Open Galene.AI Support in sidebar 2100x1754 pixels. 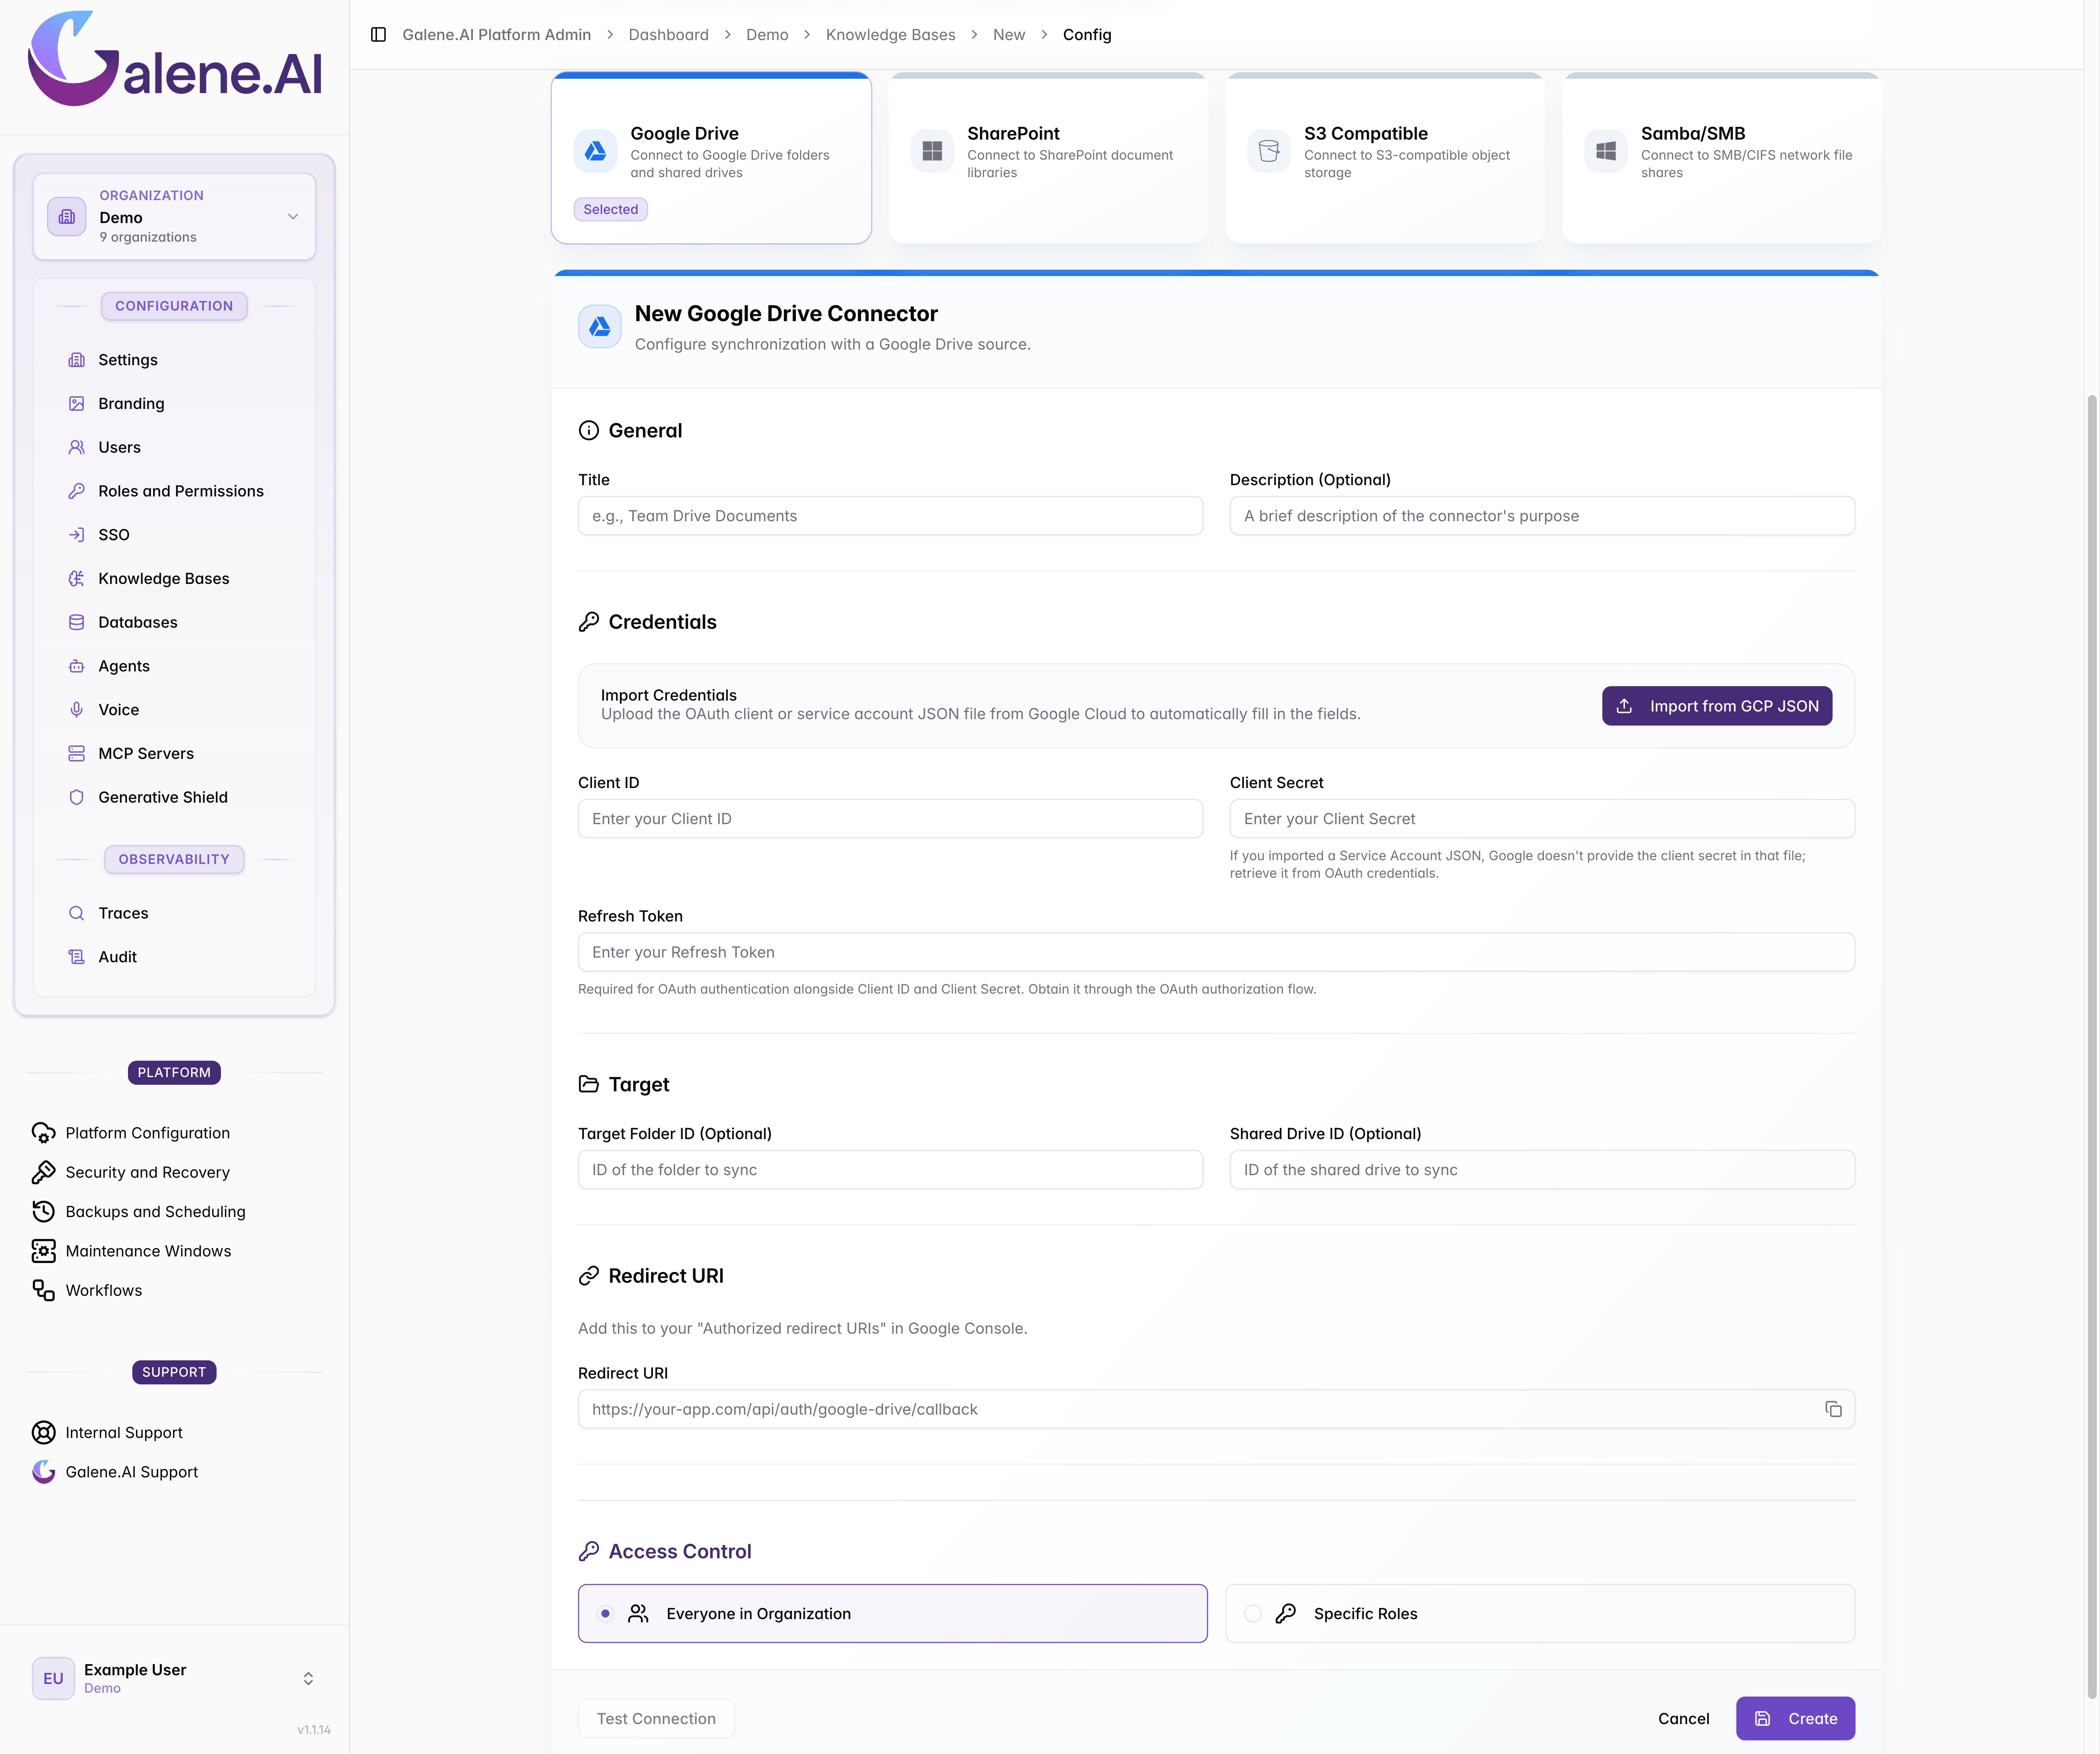point(174,1472)
